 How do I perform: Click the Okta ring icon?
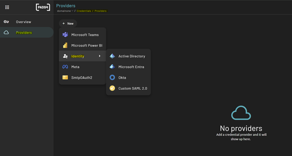click(x=112, y=78)
